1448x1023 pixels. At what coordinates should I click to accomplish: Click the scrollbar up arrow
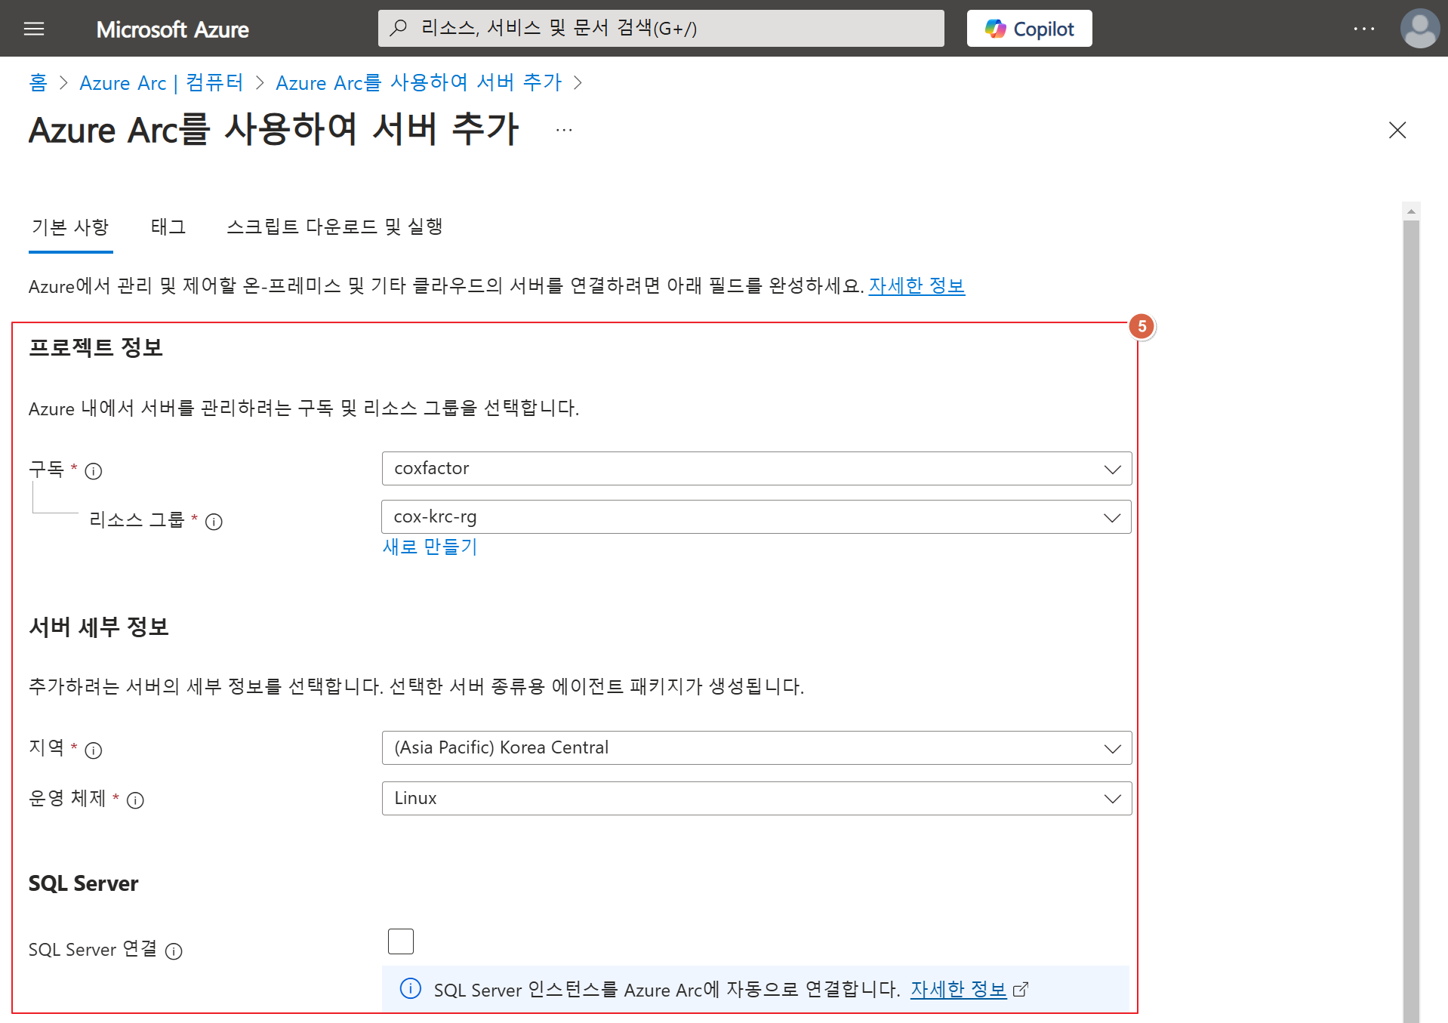pos(1411,211)
